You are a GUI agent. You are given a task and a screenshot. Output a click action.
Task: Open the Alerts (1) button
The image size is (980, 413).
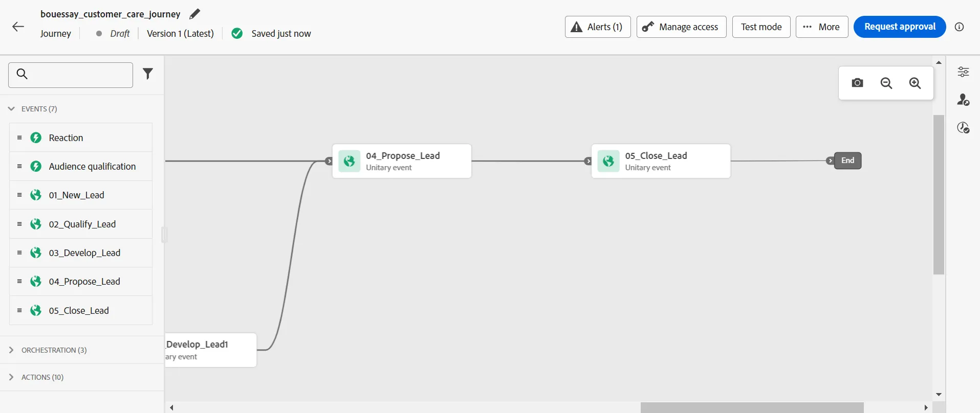pos(598,27)
